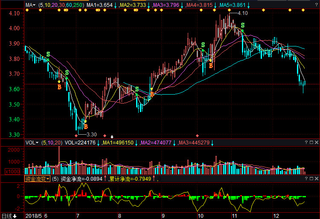This screenshot has width=320, height=219.
Task: Open settings icon on 资金流变 panel
Action: pyautogui.click(x=311, y=179)
